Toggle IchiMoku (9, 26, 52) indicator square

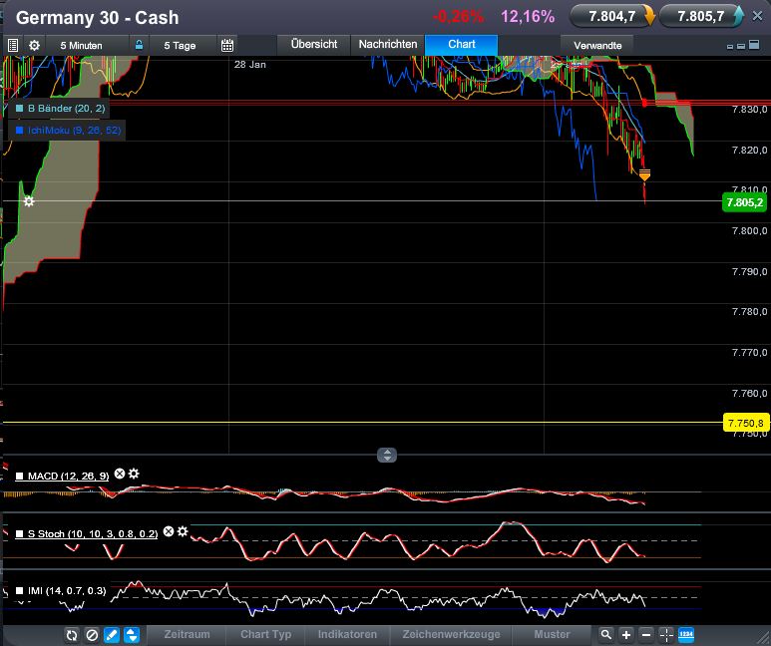(x=20, y=131)
